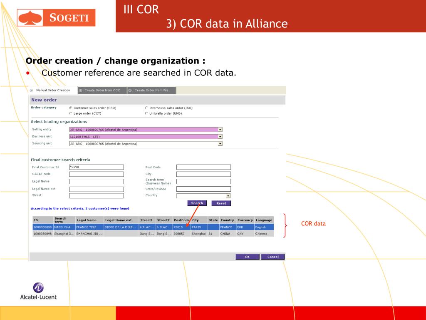Select customer row ID 1000000098
Image resolution: width=426 pixels, height=320 pixels.
(x=153, y=227)
